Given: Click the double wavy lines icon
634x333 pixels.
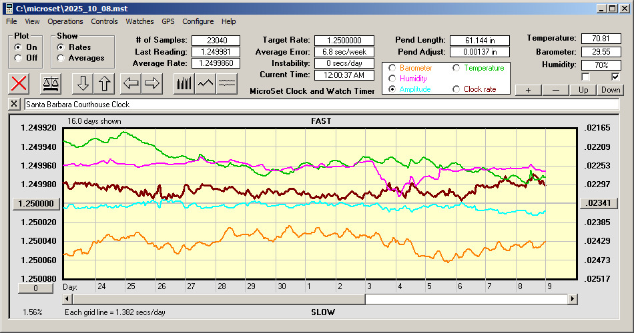Looking at the screenshot, I should pyautogui.click(x=227, y=83).
